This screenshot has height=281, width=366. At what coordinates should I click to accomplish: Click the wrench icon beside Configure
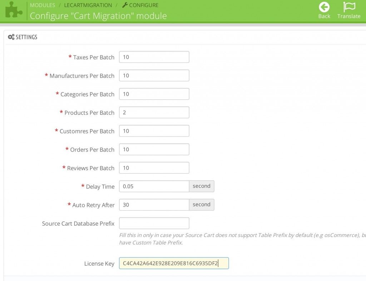point(125,5)
